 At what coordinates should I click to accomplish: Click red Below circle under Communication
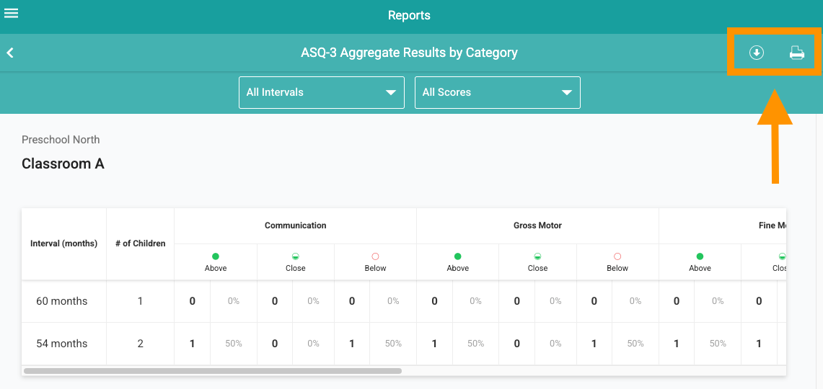375,256
